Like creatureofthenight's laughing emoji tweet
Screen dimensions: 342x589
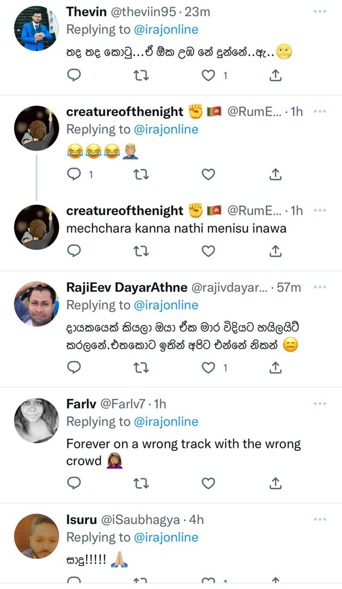pos(208,174)
